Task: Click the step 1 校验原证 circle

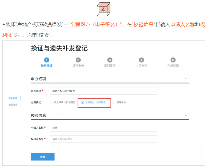Action: point(46,60)
